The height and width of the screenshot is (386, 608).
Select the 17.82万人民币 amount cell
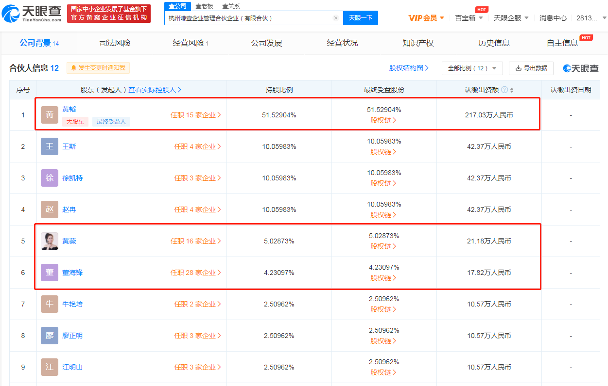[x=489, y=273]
